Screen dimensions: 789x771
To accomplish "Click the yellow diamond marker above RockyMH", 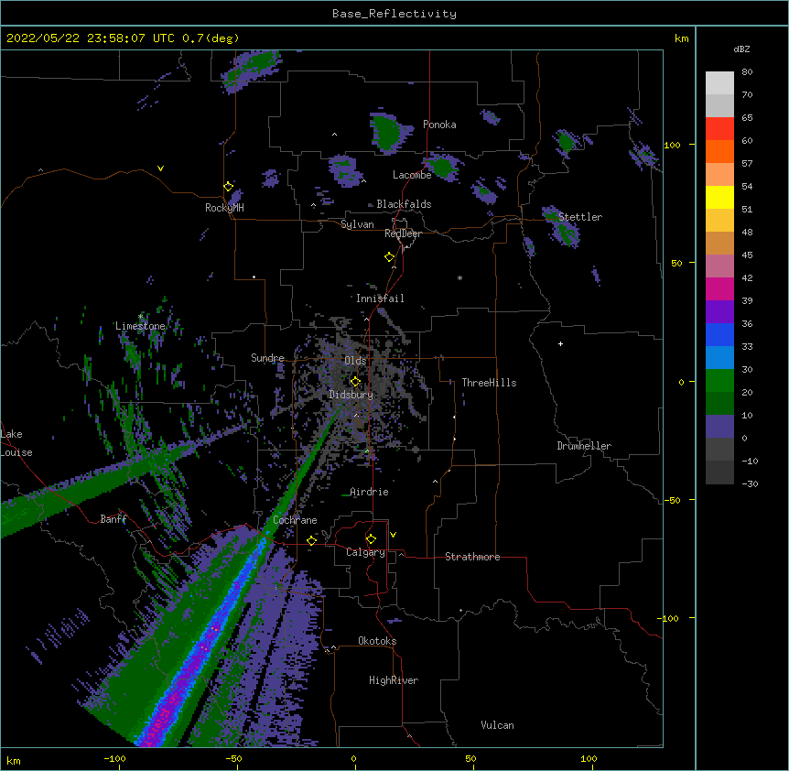I will 228,187.
